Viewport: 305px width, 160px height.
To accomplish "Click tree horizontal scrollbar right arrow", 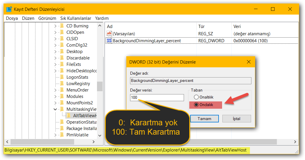I will pos(93,142).
